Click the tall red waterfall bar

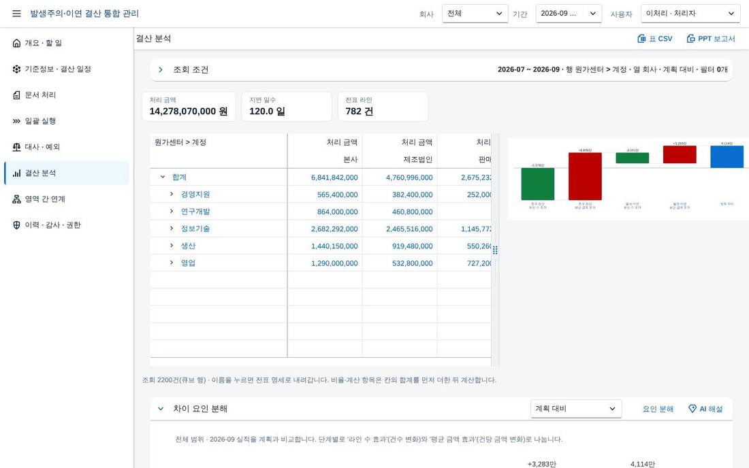[585, 176]
